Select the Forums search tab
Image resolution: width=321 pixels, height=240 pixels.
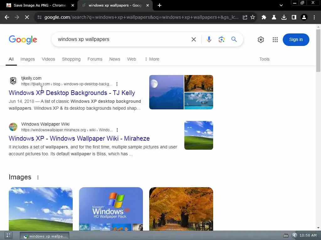coord(95,59)
